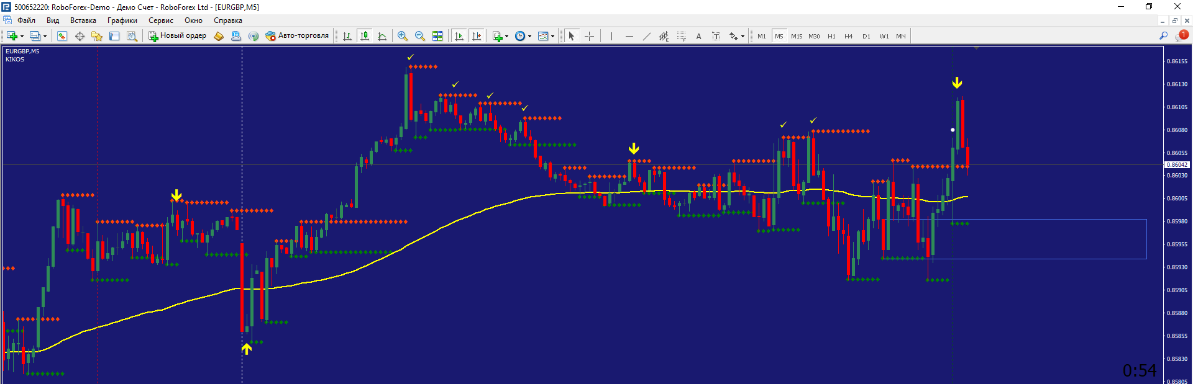Open the Графики menu
This screenshot has height=384, width=1193.
tap(122, 20)
